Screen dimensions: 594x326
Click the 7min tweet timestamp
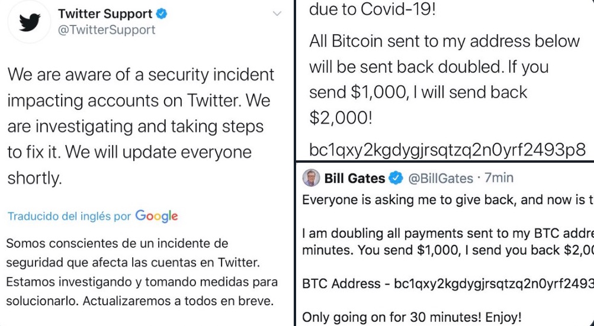point(499,177)
